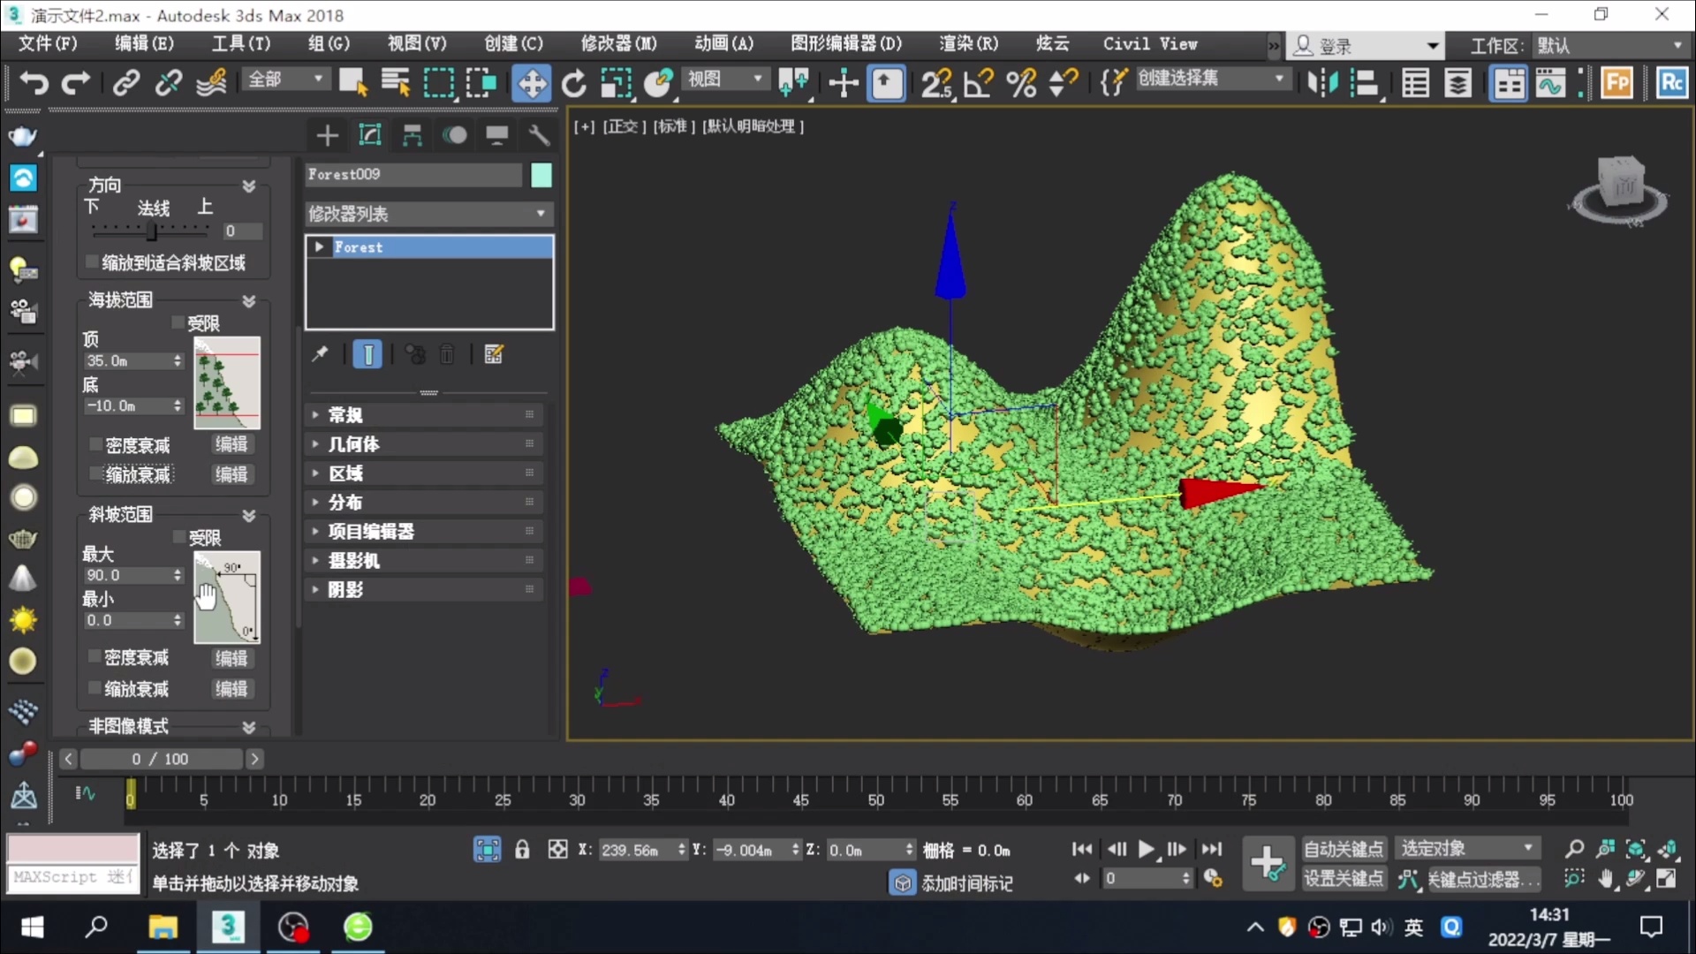Click the Mirror tool icon
The width and height of the screenshot is (1696, 954).
[x=1322, y=84]
